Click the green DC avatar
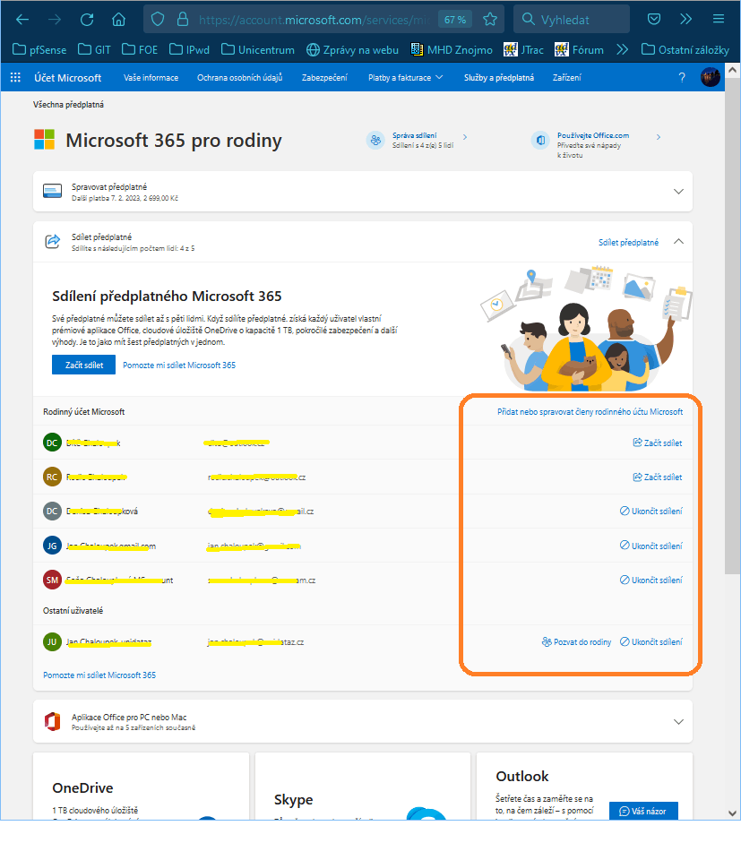The height and width of the screenshot is (860, 741). pos(52,443)
